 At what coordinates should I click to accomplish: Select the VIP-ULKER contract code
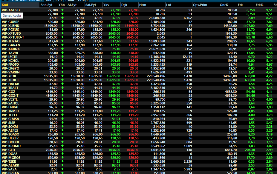point(10,138)
